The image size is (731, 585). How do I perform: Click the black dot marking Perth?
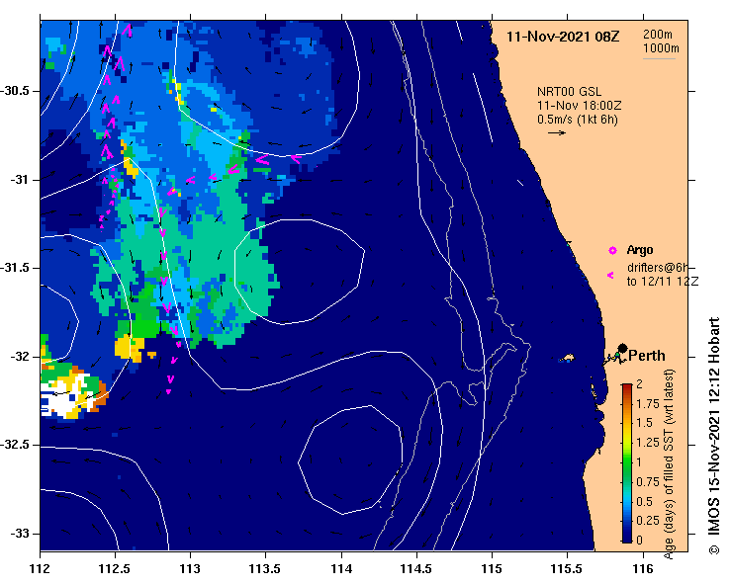622,348
